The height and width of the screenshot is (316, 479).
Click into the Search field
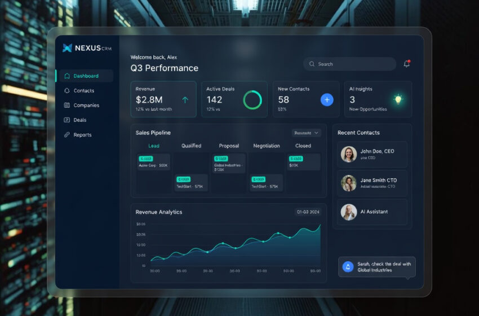click(x=350, y=64)
